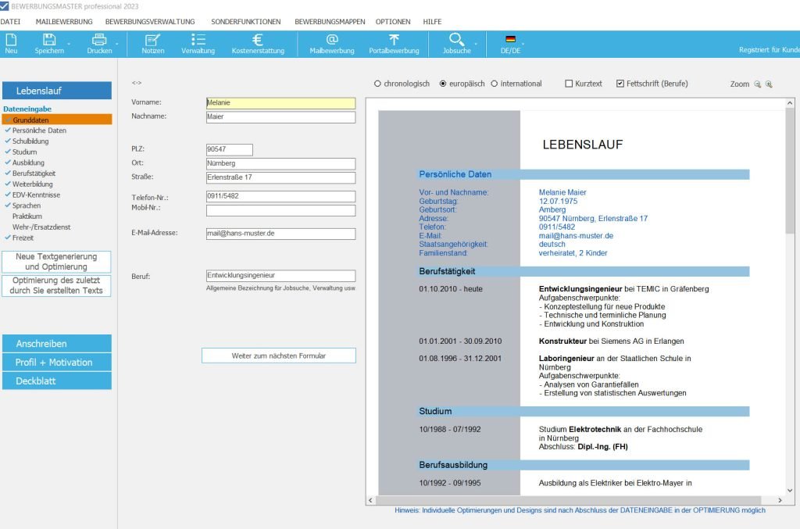
Task: Click into the Telefon-Nr. field
Action: click(280, 196)
